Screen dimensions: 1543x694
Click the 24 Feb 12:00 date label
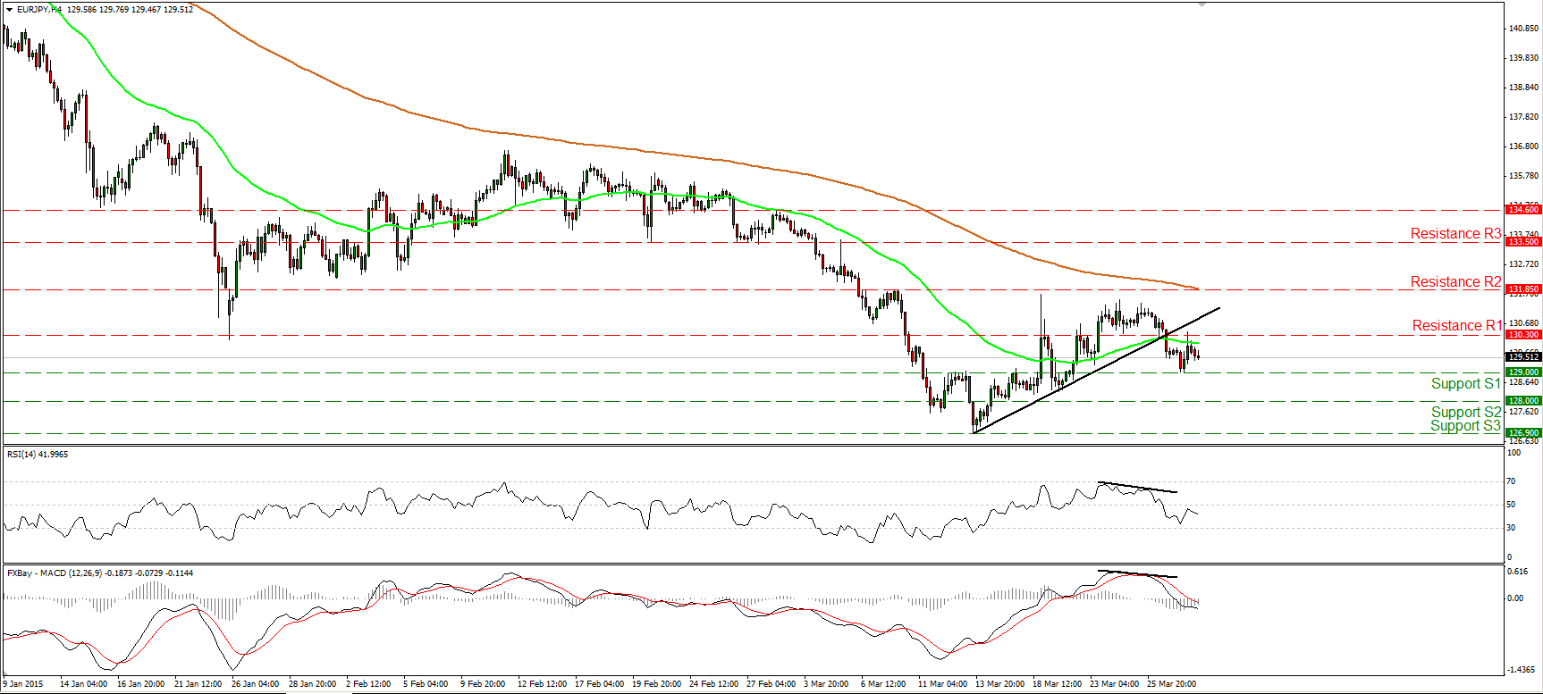713,684
